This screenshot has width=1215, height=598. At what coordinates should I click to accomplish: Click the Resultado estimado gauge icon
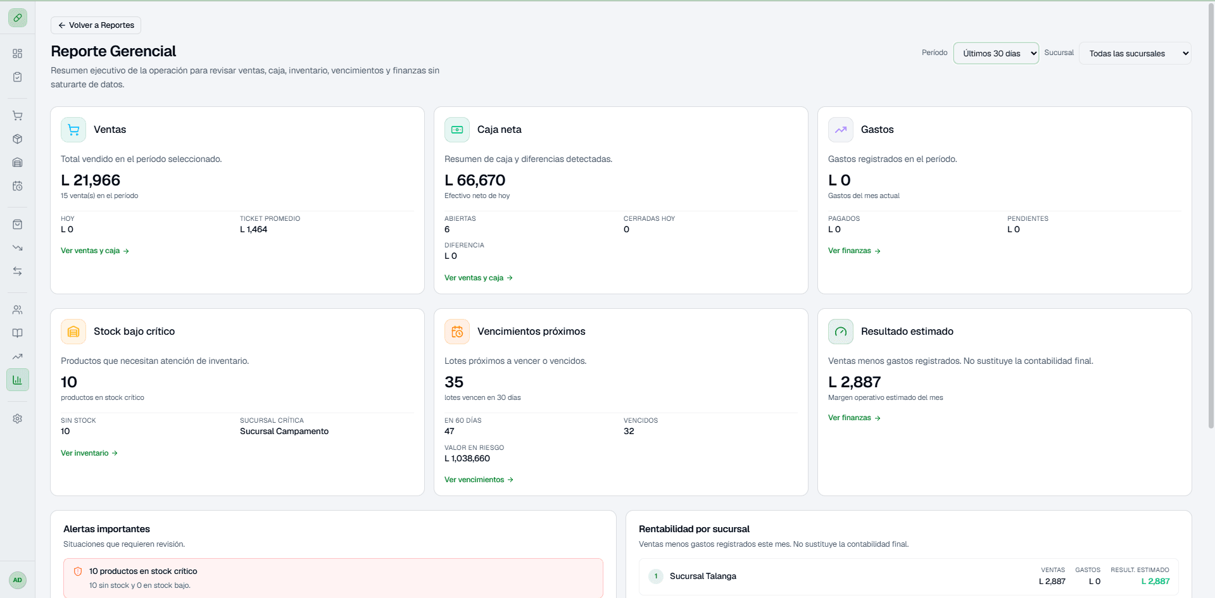pos(841,332)
